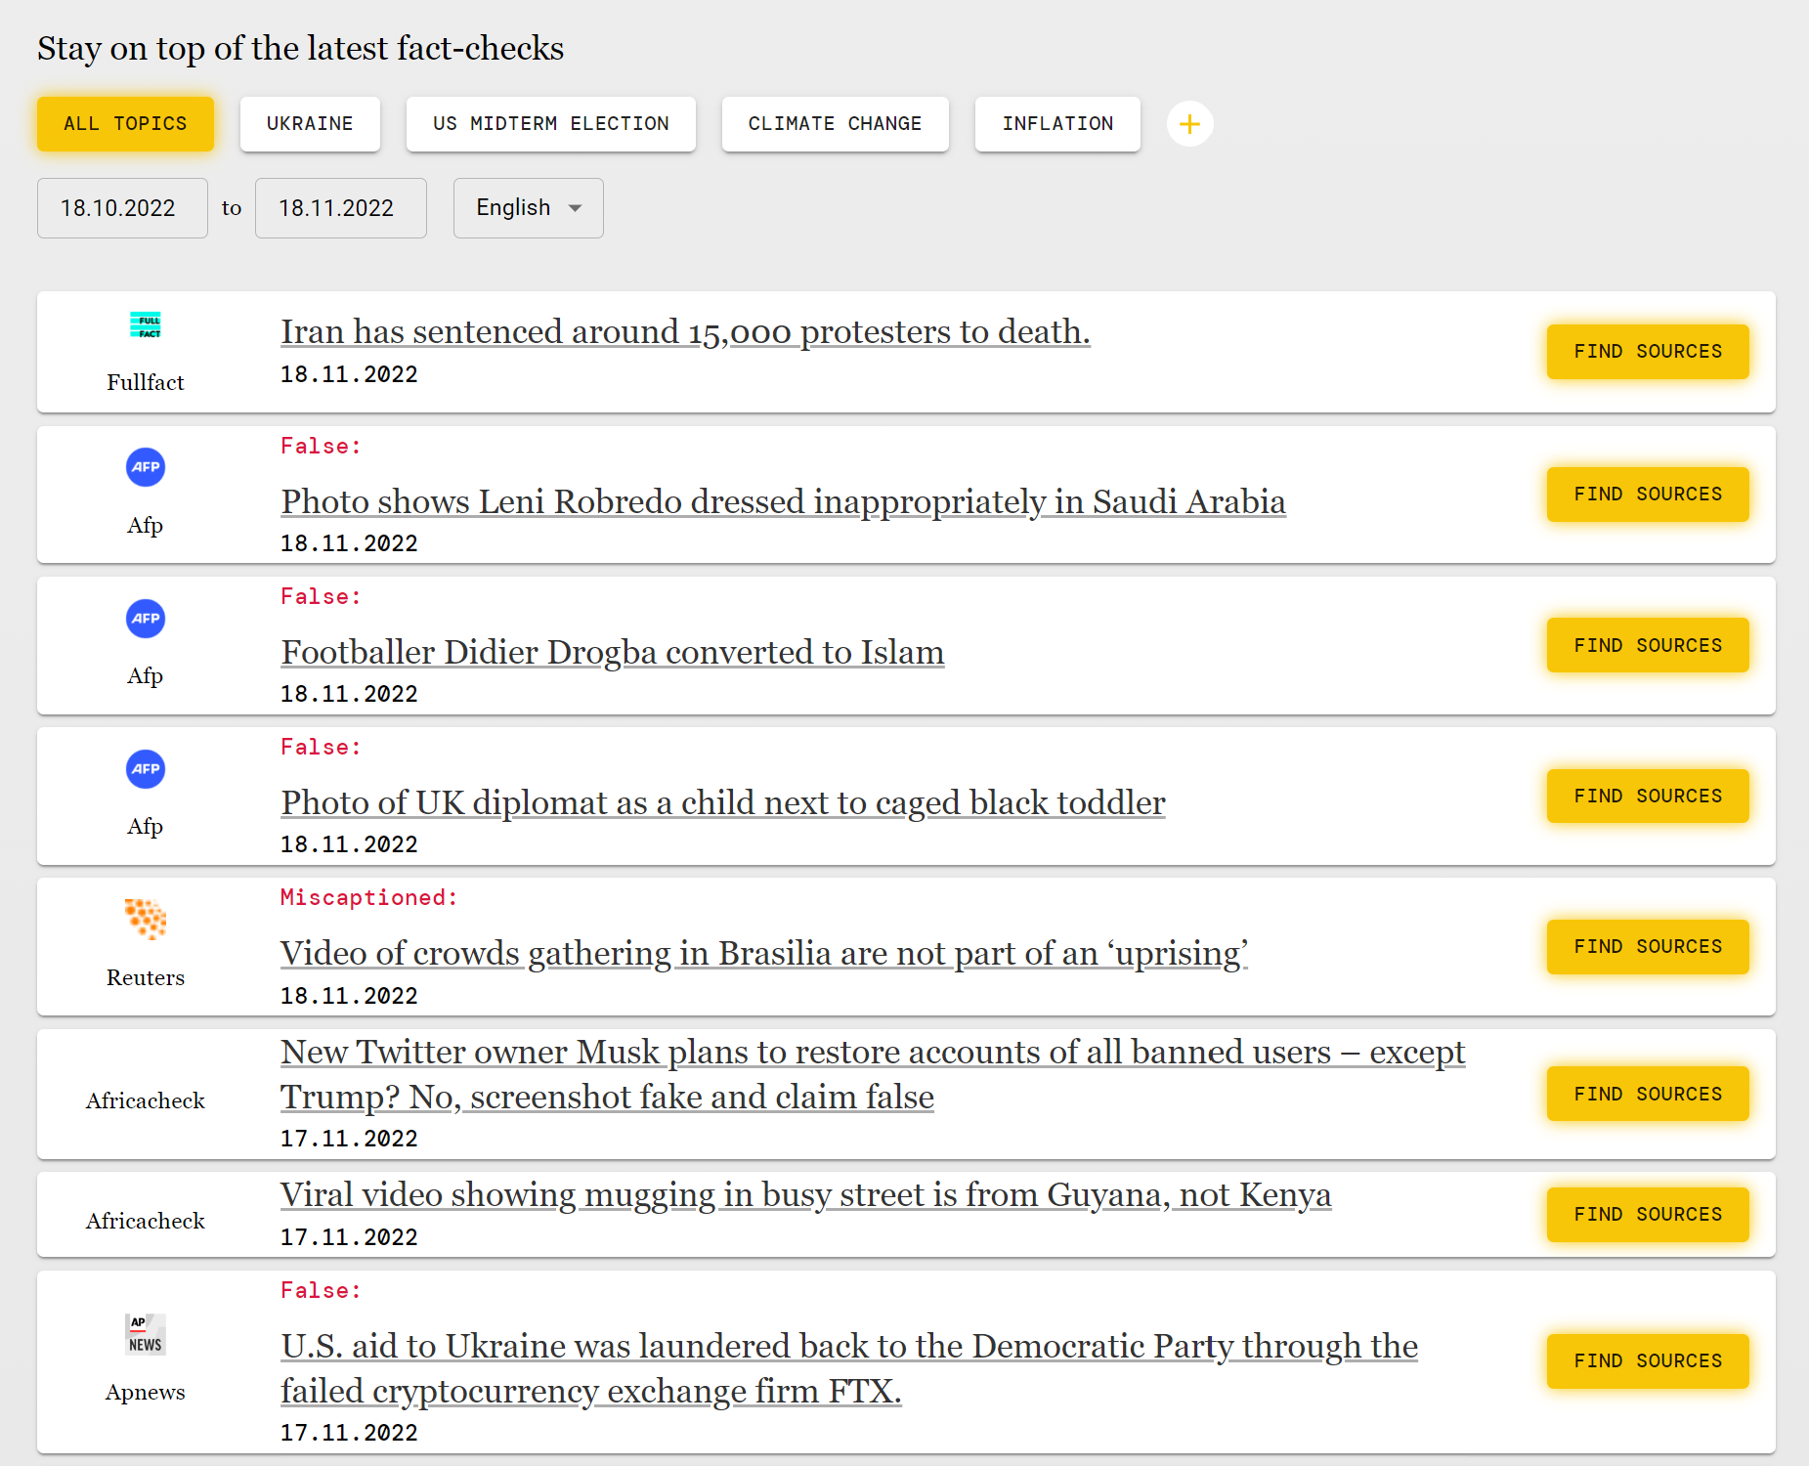This screenshot has width=1809, height=1466.
Task: Click the AP News logo icon
Action: click(146, 1334)
